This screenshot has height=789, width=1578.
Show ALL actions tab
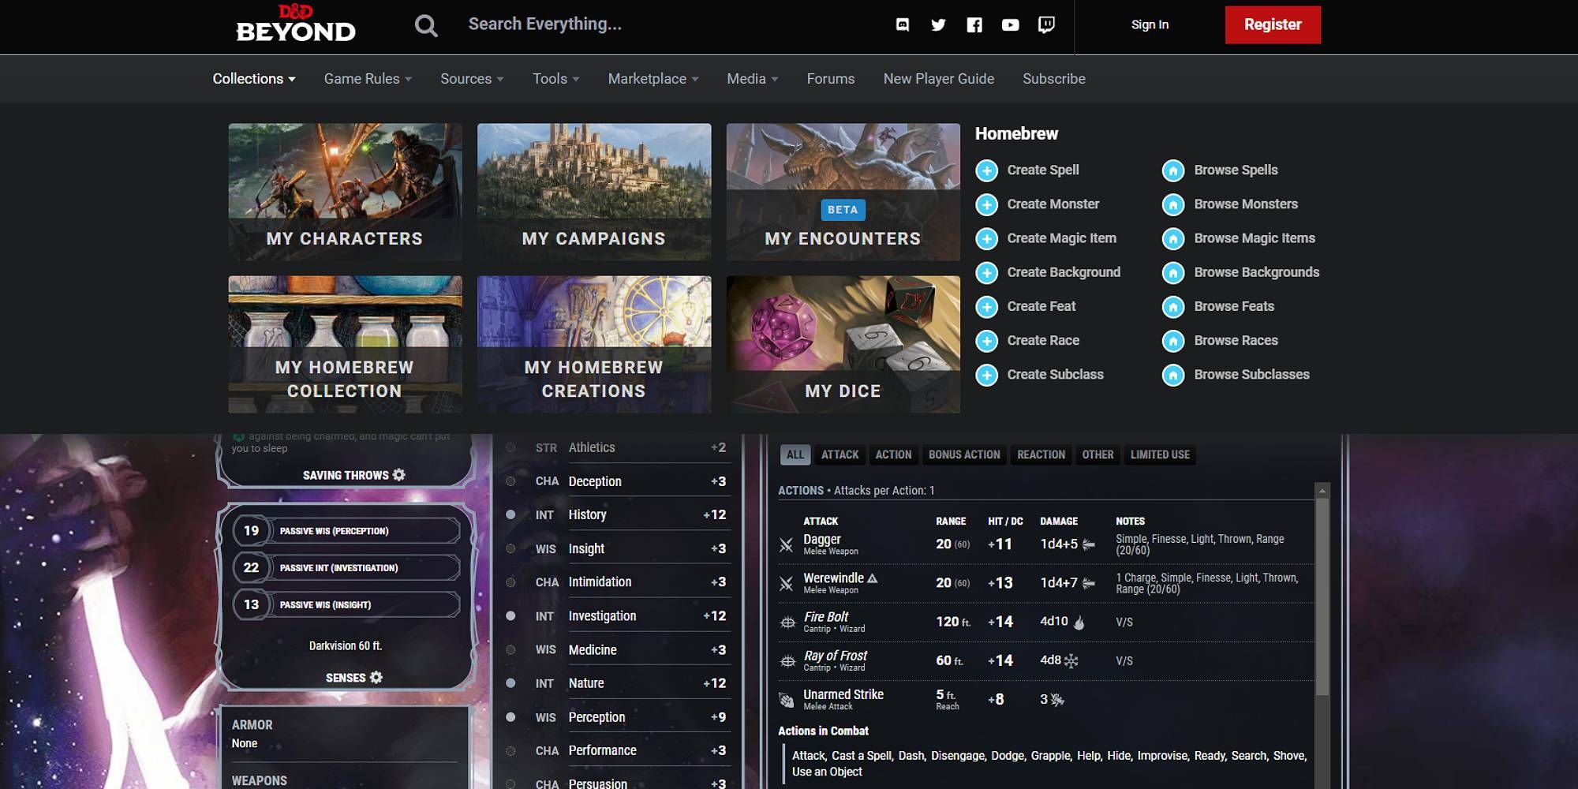[795, 454]
